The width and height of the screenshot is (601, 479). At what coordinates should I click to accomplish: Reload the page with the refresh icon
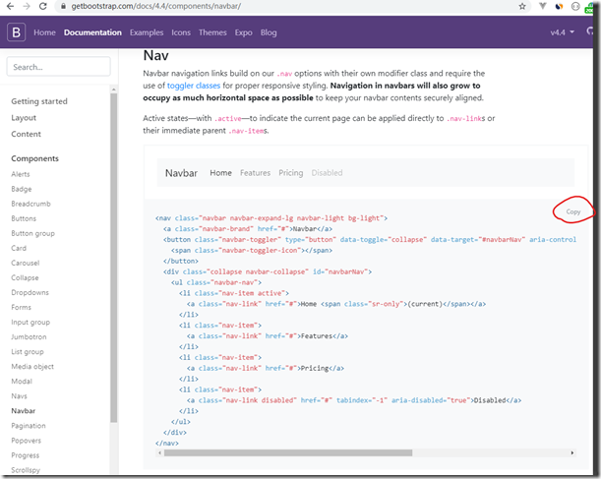tap(43, 6)
